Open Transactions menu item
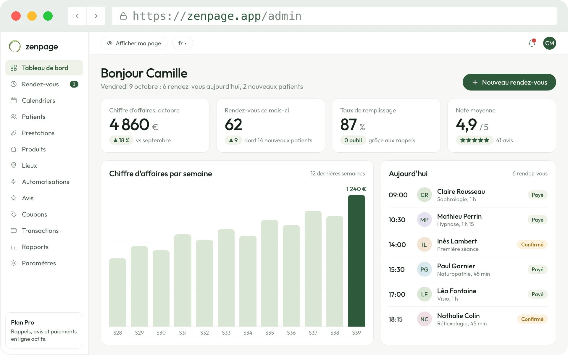 44,230
